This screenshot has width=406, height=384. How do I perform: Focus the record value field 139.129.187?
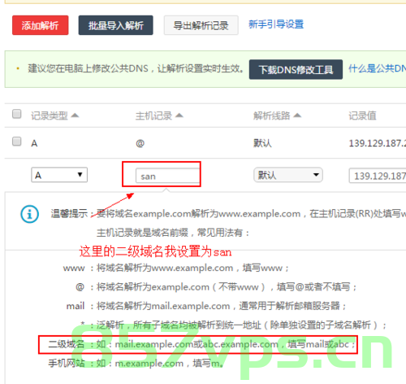point(378,176)
